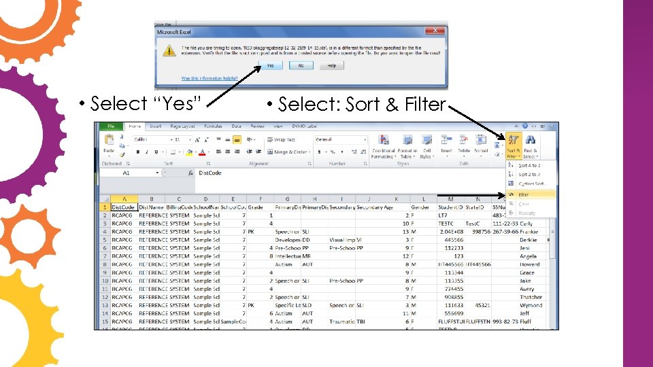The width and height of the screenshot is (653, 367).
Task: Click the Increase Indent icon
Action: point(258,152)
